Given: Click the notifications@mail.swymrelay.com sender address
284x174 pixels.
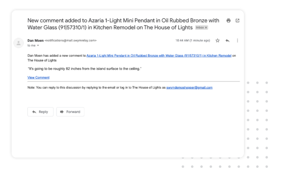Looking at the screenshot, I should tap(70, 40).
